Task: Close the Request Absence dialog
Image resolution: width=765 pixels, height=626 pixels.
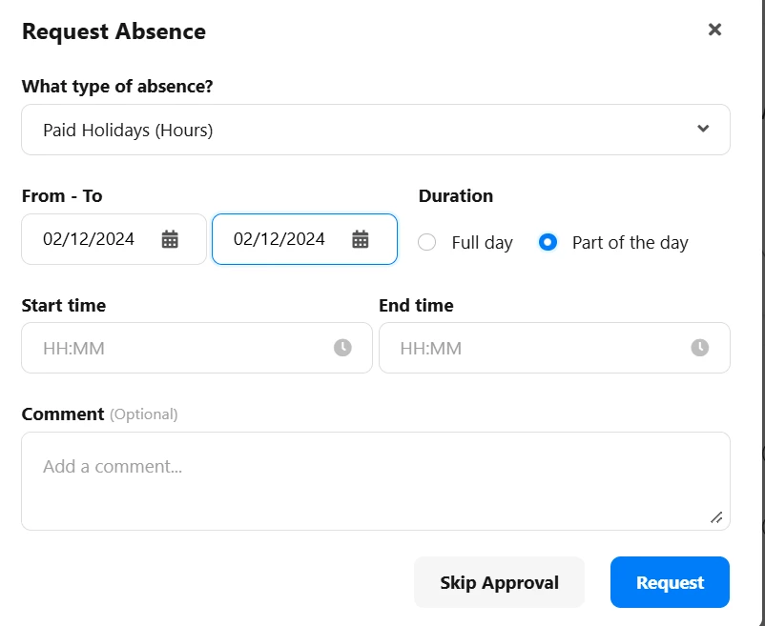Action: point(714,30)
